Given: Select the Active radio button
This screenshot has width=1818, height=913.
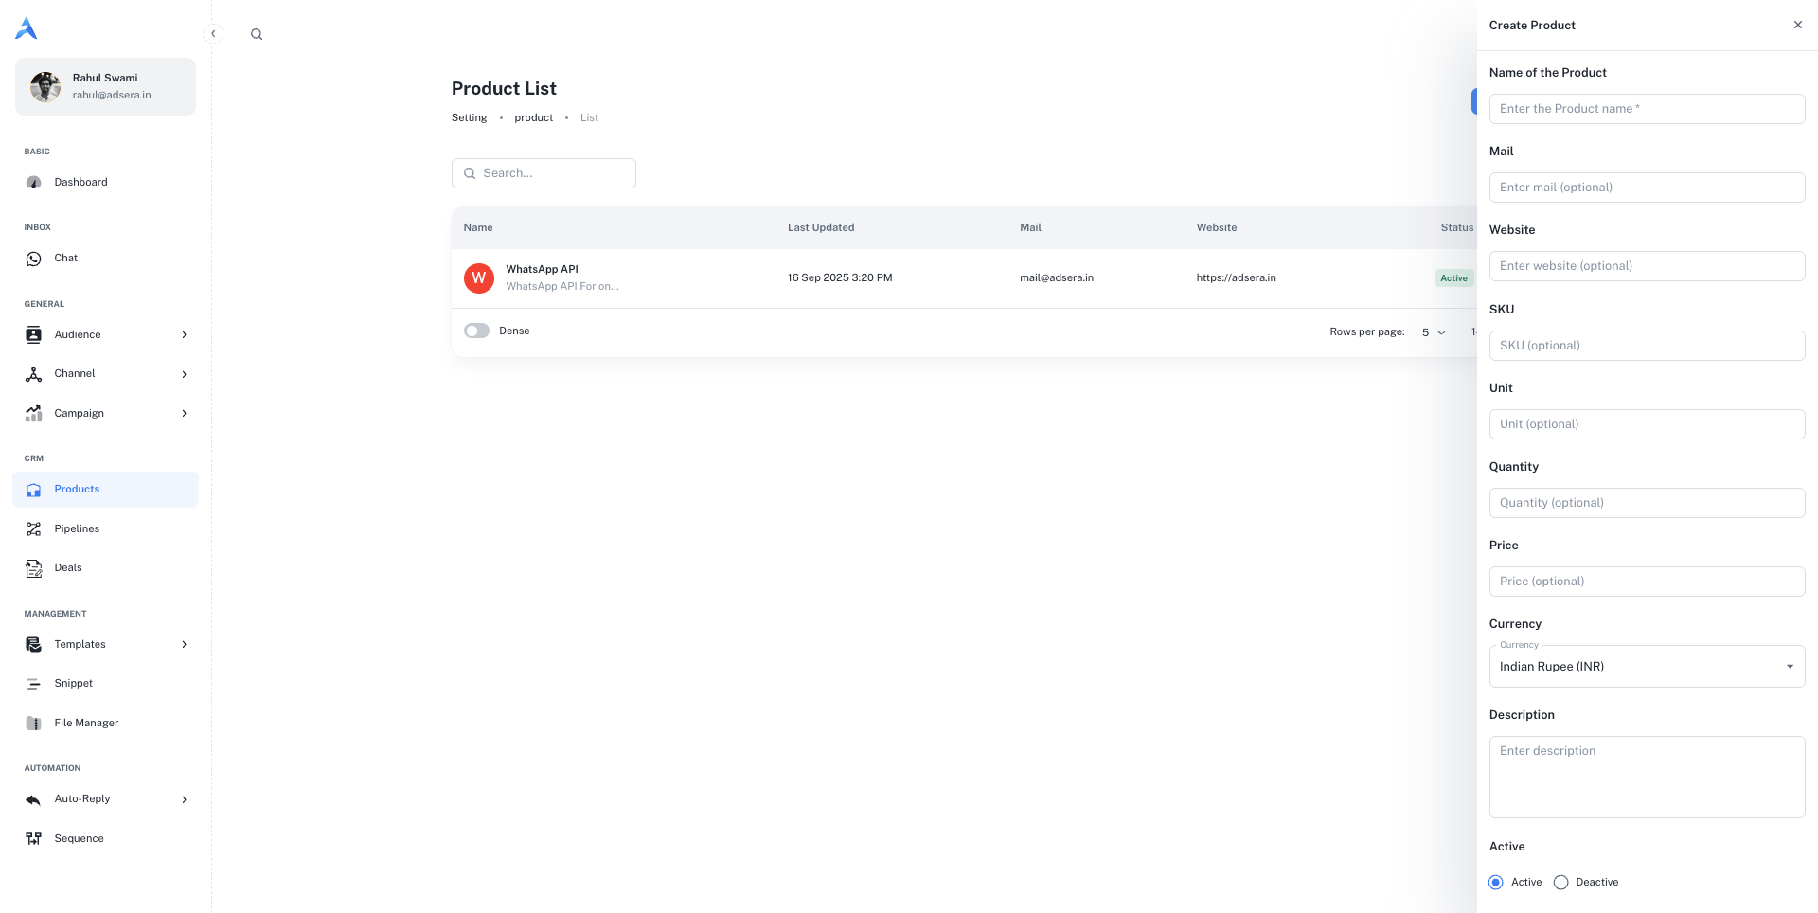Looking at the screenshot, I should coord(1496,883).
